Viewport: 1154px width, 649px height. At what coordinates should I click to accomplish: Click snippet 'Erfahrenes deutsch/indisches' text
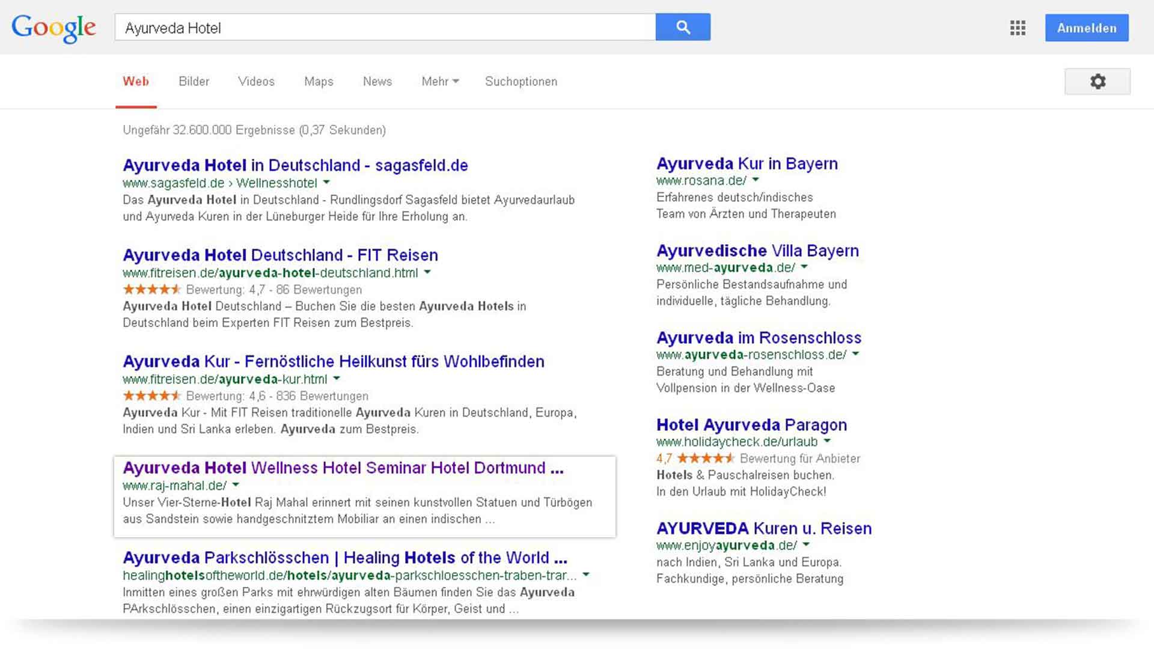click(734, 197)
